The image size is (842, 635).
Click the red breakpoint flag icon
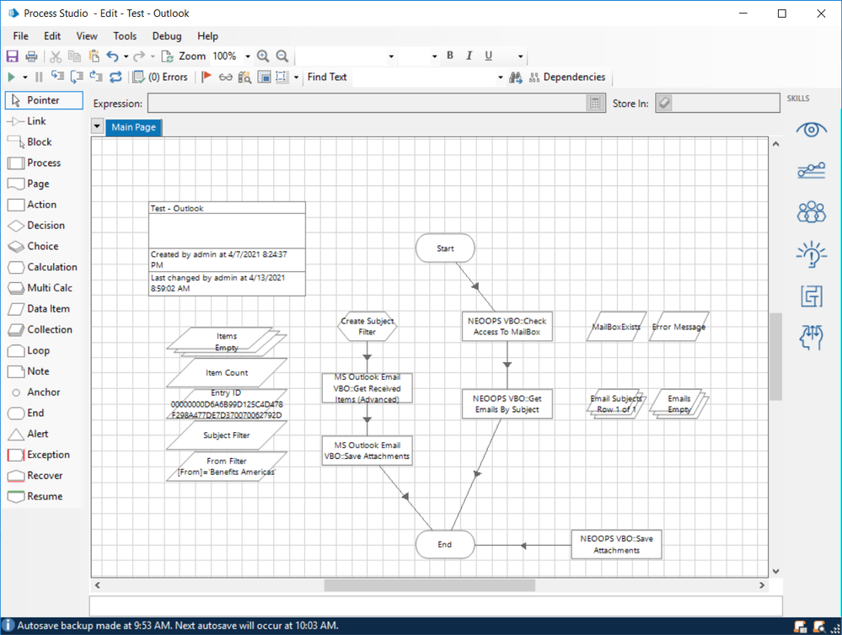pyautogui.click(x=206, y=77)
